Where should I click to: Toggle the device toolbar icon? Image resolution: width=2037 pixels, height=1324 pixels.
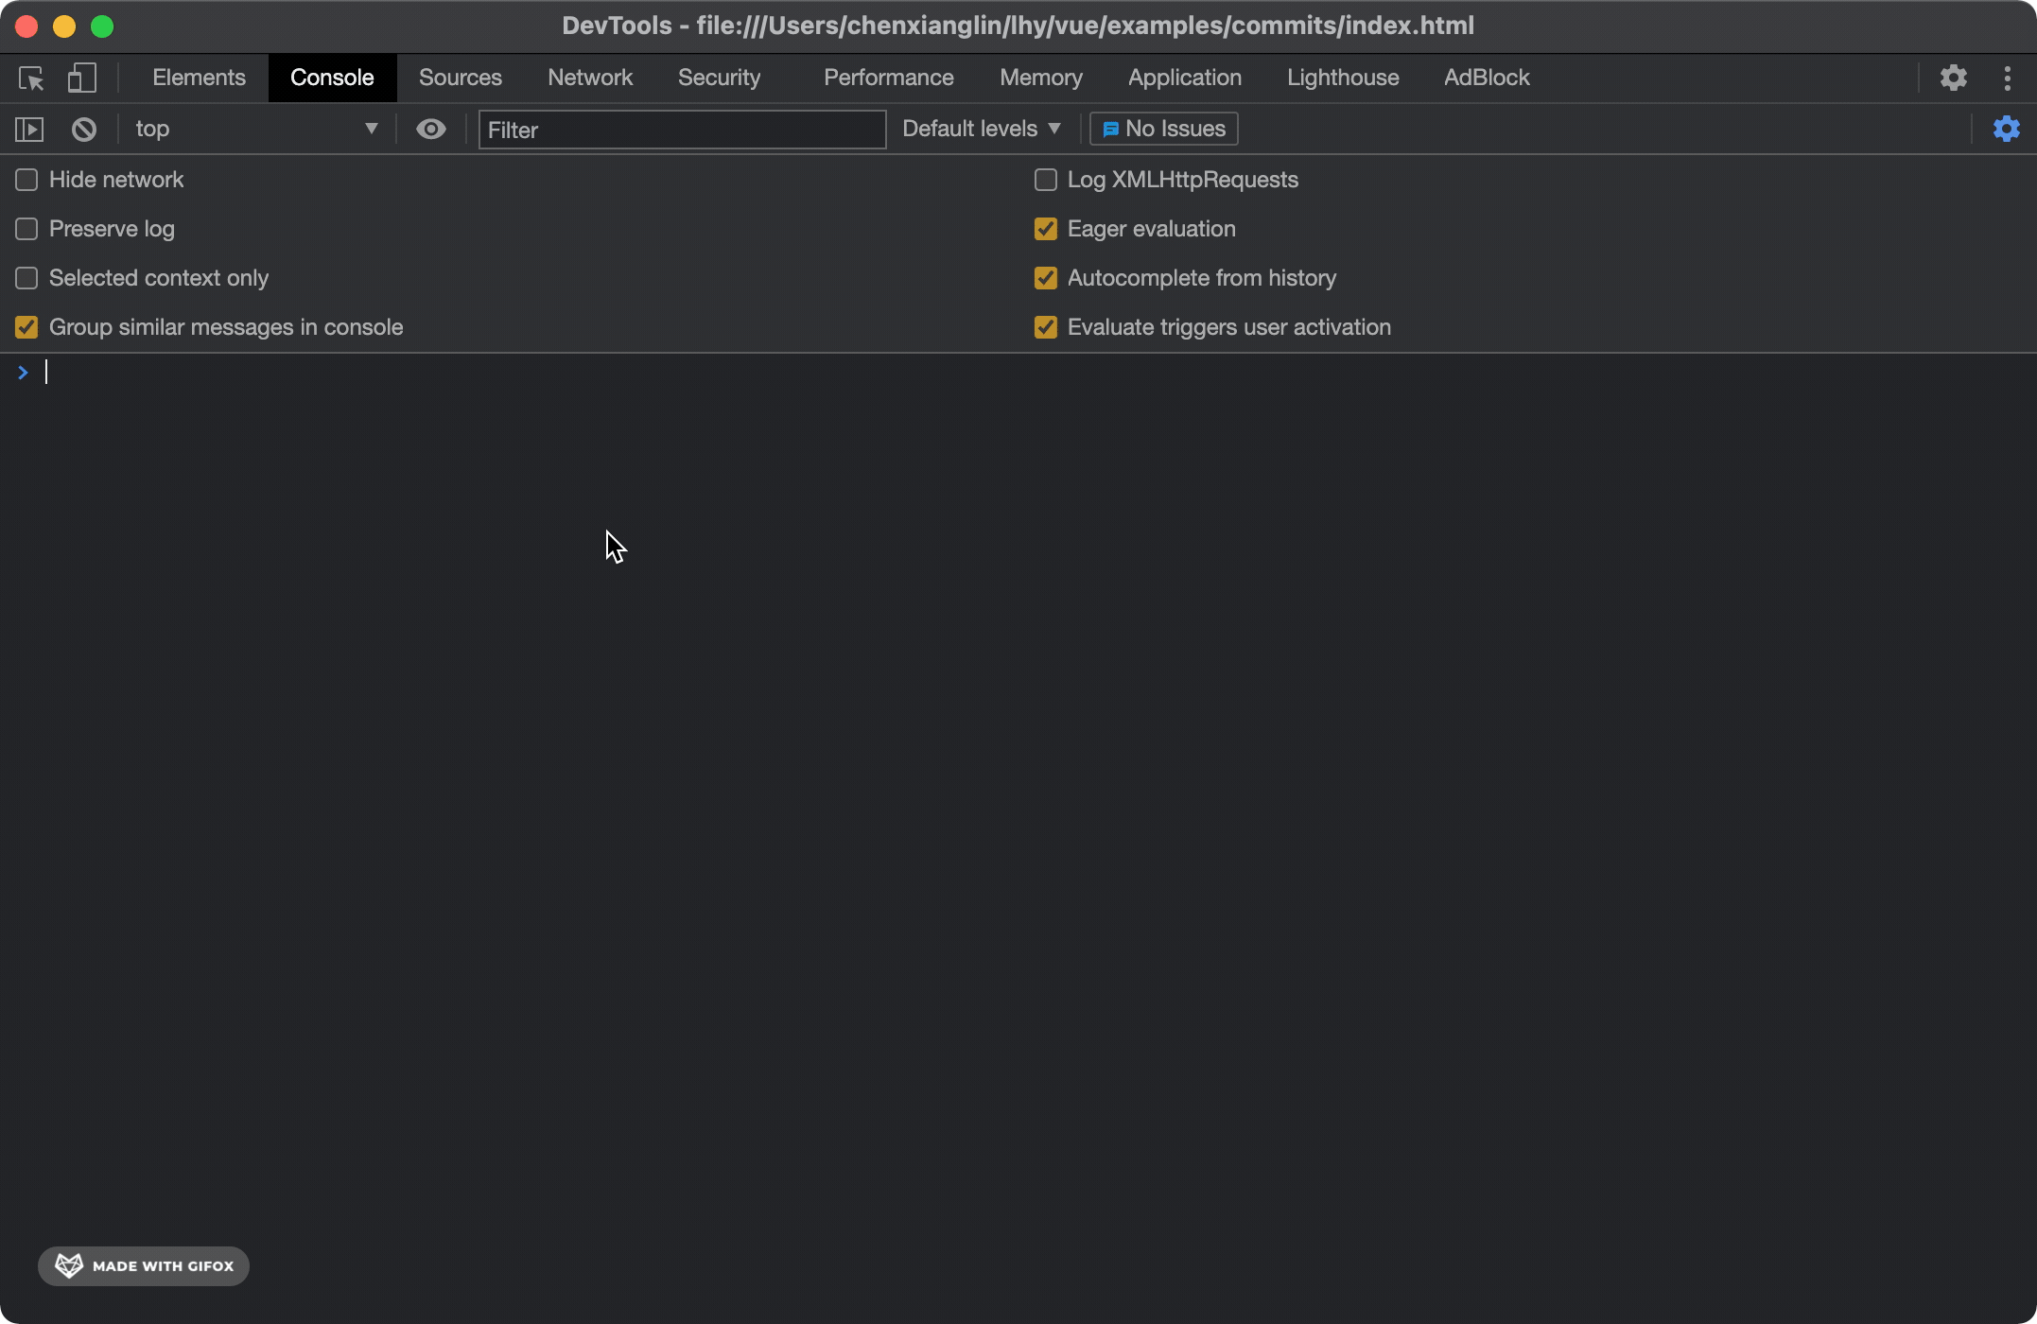tap(81, 78)
